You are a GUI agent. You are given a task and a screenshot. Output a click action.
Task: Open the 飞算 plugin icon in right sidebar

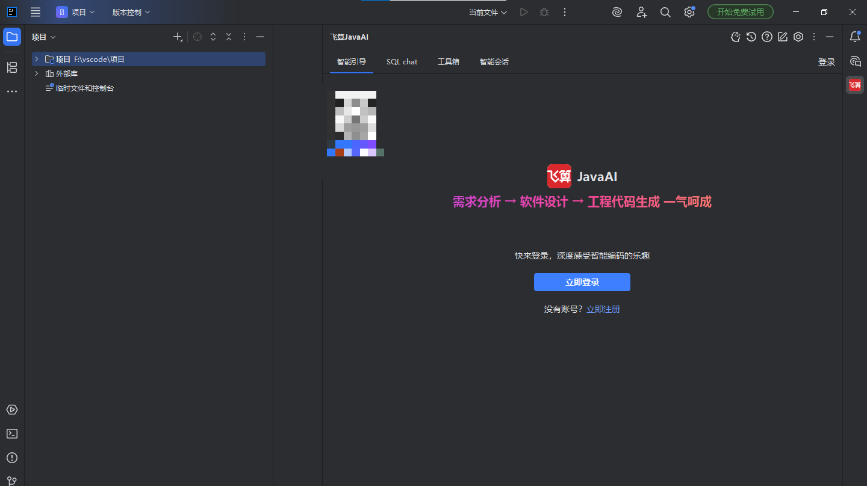[854, 85]
